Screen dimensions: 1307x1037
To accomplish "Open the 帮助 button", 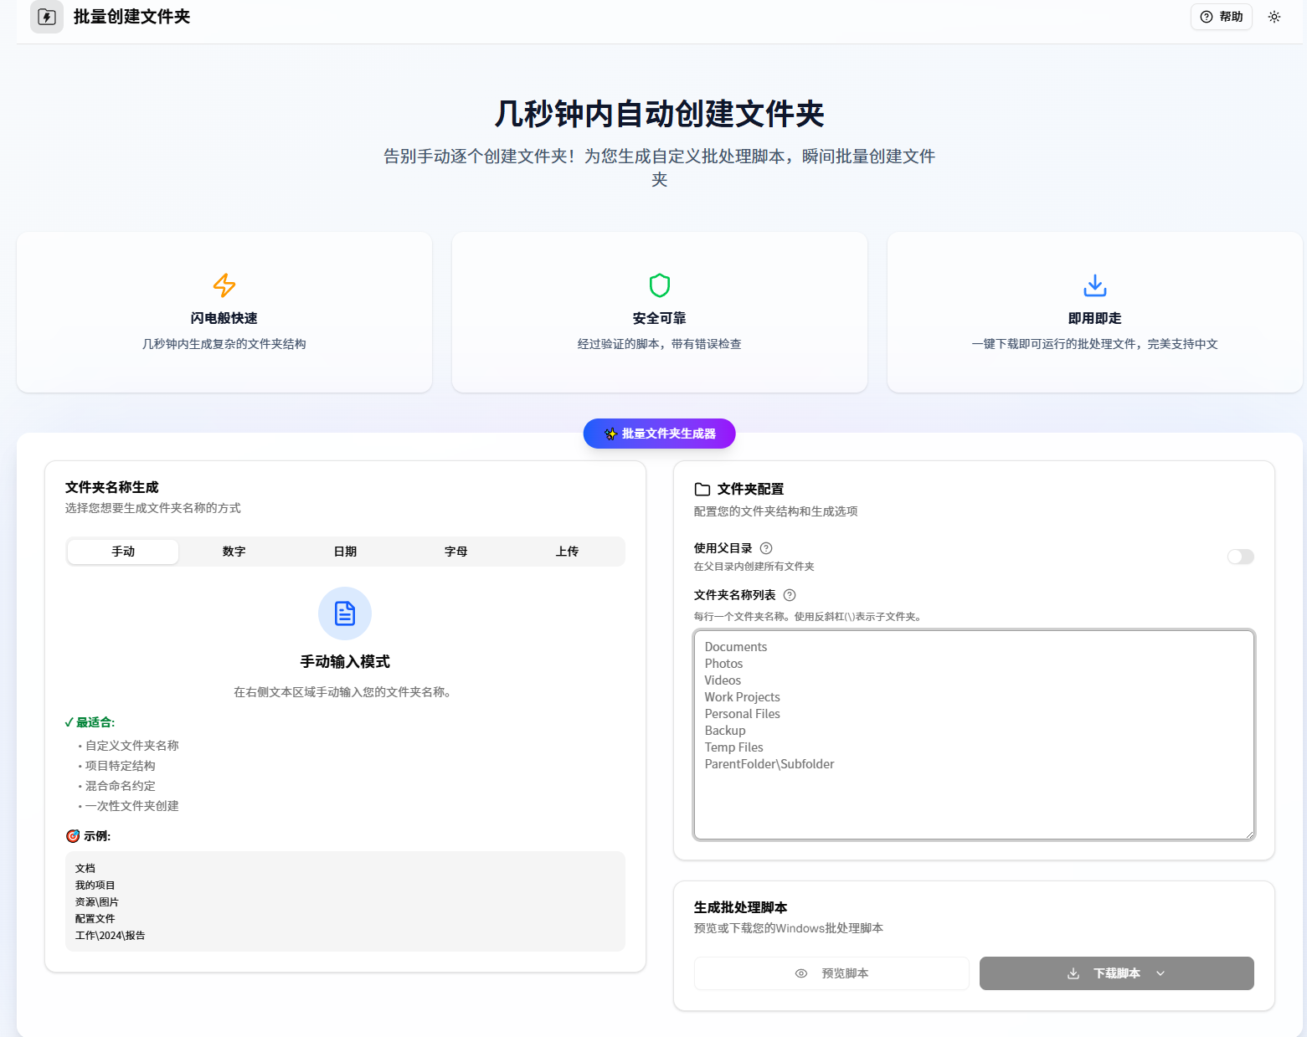I will pos(1221,17).
